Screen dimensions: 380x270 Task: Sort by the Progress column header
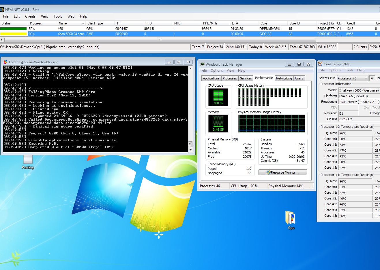coord(42,23)
